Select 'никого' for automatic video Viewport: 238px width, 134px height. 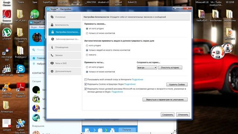point(87,55)
